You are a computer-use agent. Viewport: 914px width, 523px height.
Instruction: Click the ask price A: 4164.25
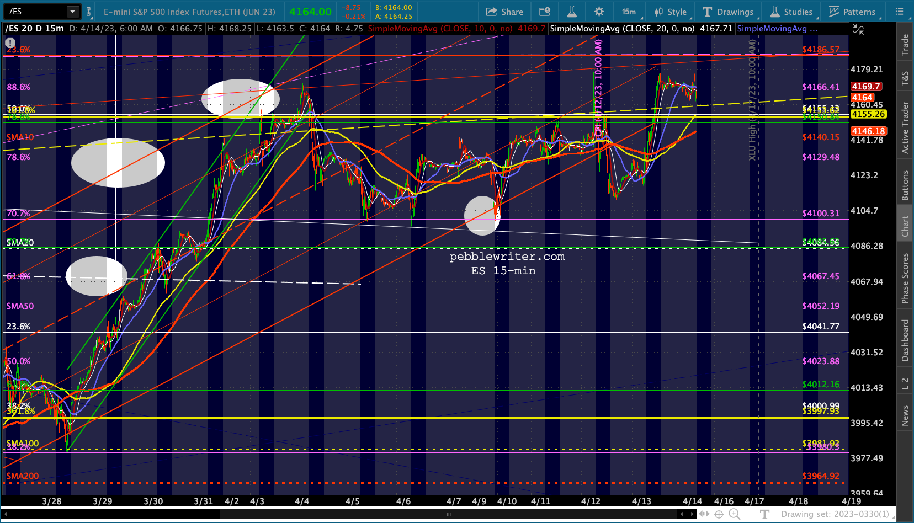coord(394,17)
